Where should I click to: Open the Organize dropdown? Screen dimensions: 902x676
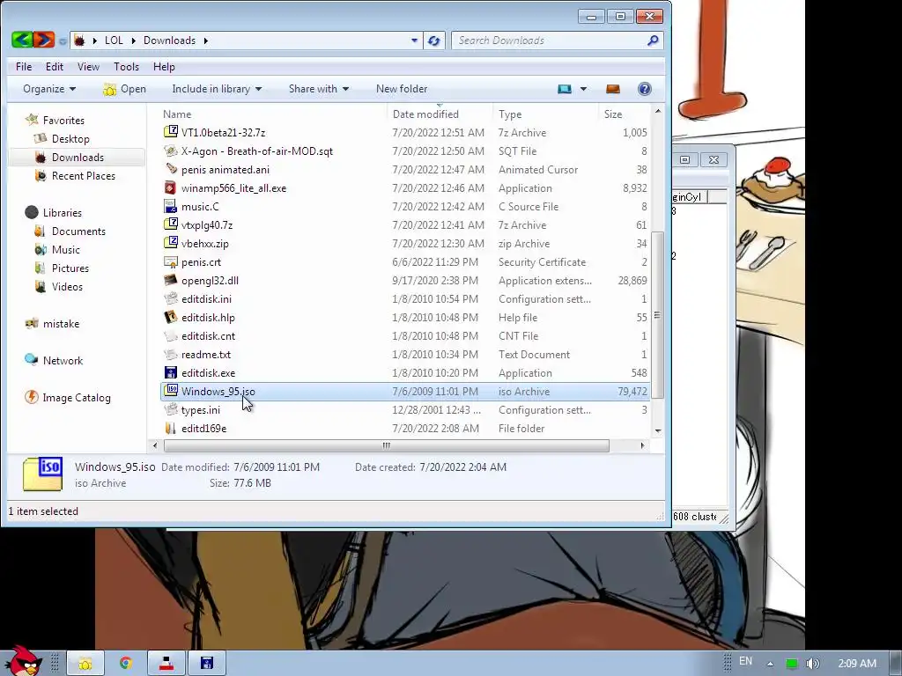click(x=49, y=89)
